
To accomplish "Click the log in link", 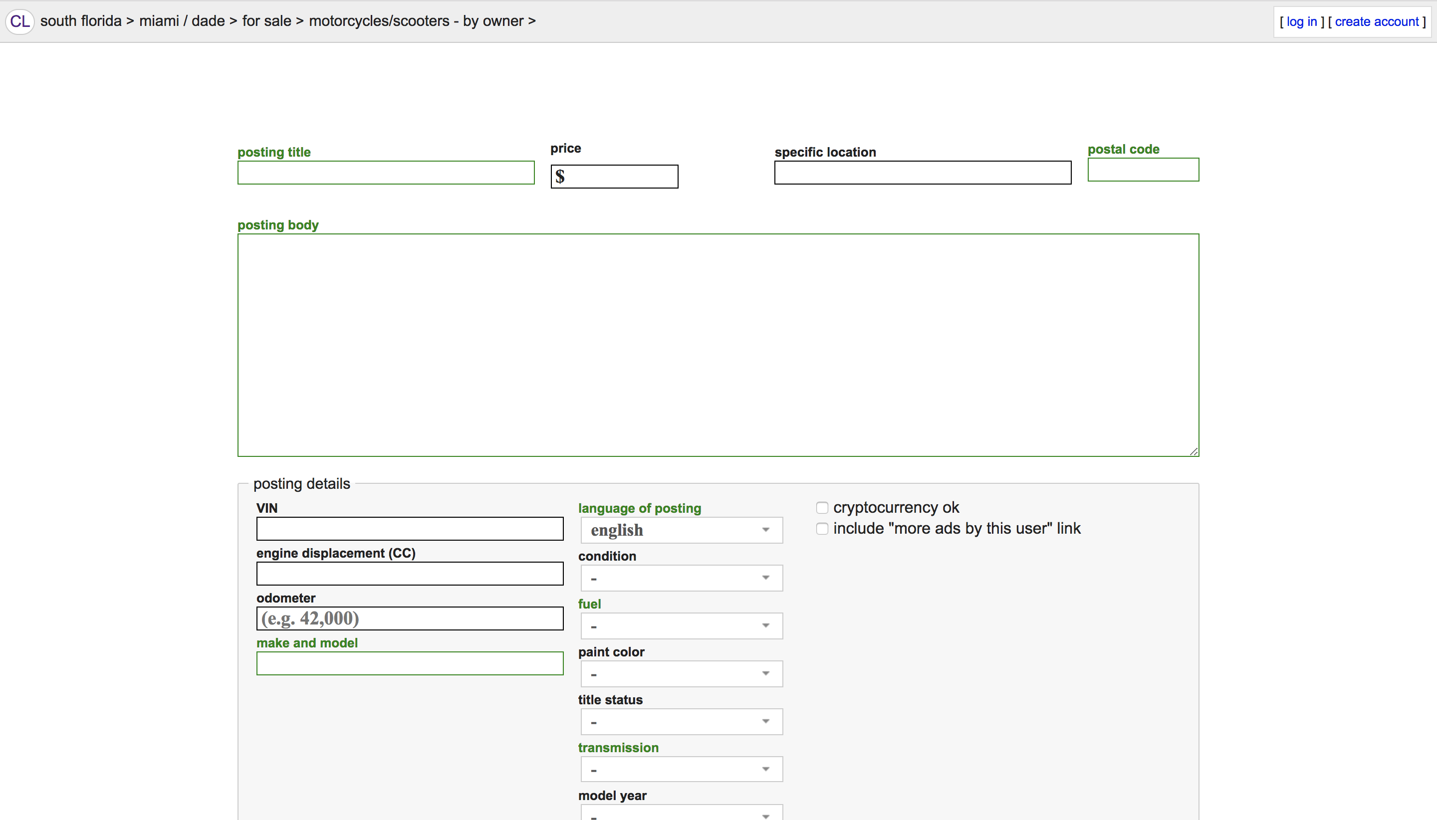I will point(1301,21).
